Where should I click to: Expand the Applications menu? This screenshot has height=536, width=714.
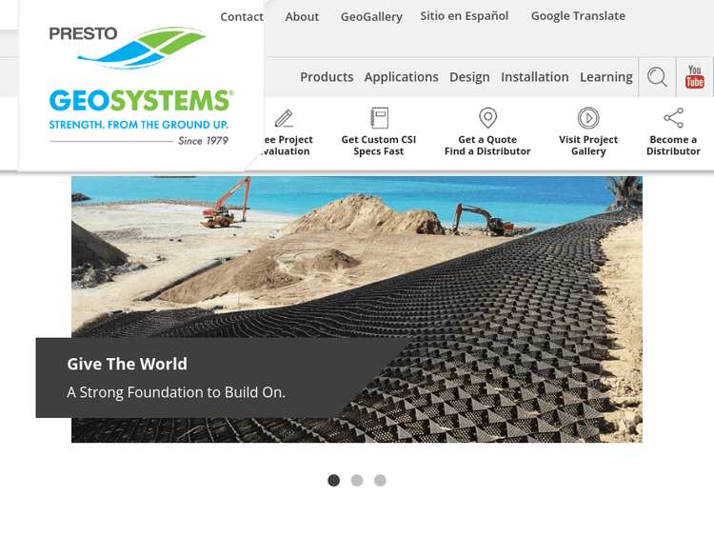coord(401,77)
